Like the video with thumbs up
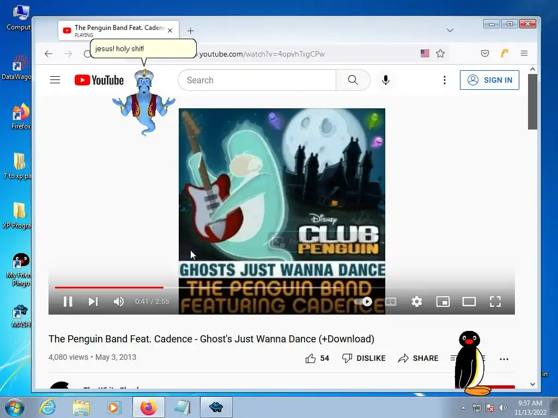558x418 pixels. coord(317,358)
